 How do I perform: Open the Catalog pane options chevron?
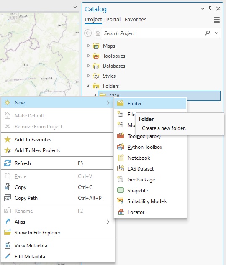(x=203, y=9)
